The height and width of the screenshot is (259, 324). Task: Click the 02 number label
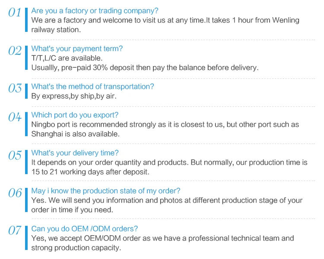[15, 51]
